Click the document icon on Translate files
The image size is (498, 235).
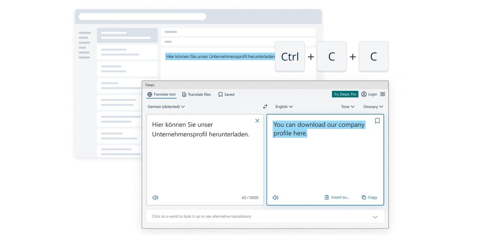click(x=184, y=94)
